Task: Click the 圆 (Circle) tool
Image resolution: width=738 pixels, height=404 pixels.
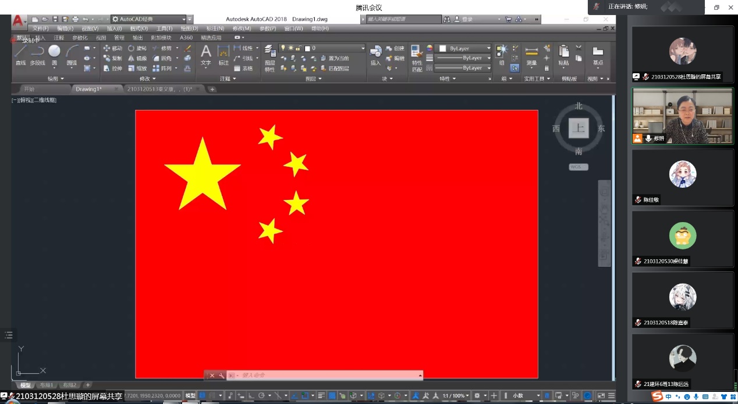Action: pyautogui.click(x=54, y=54)
